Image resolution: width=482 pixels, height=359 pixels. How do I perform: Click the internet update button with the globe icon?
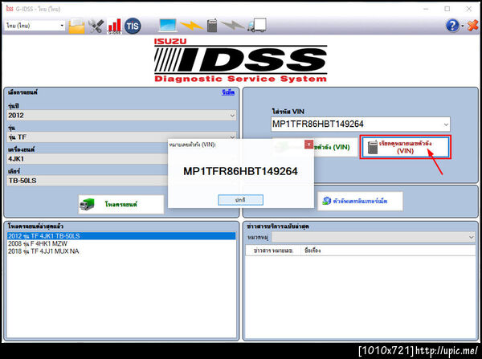click(360, 201)
